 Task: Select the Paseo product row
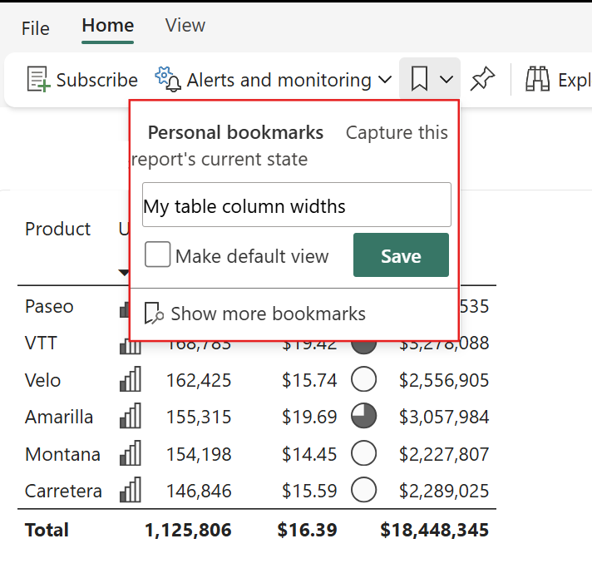click(x=49, y=306)
